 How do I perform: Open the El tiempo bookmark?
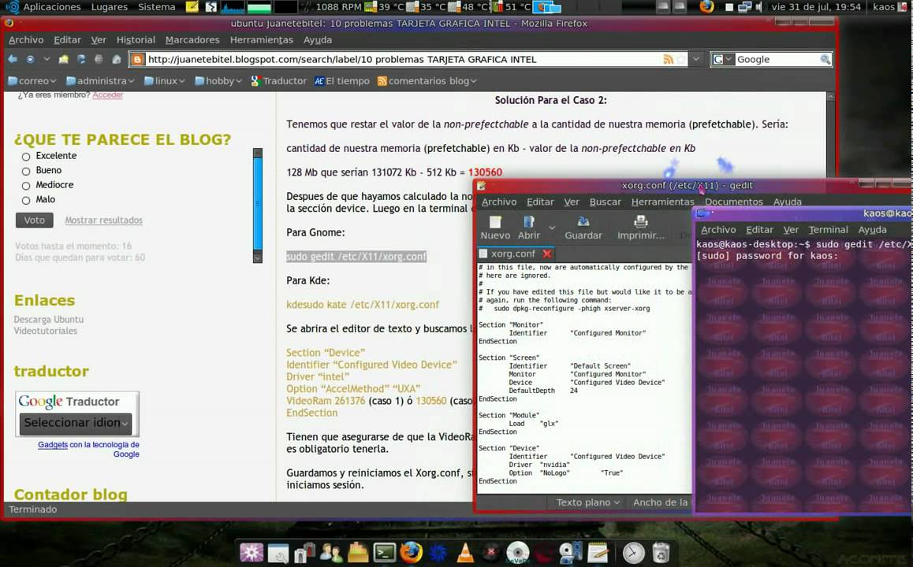(x=342, y=81)
